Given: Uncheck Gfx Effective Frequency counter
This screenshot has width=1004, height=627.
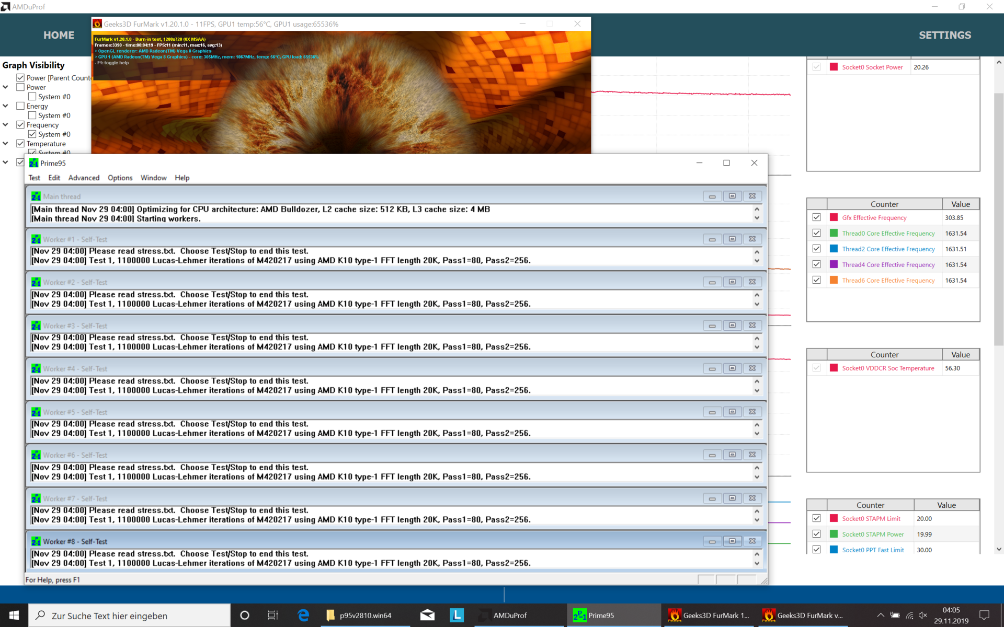Looking at the screenshot, I should [x=816, y=217].
